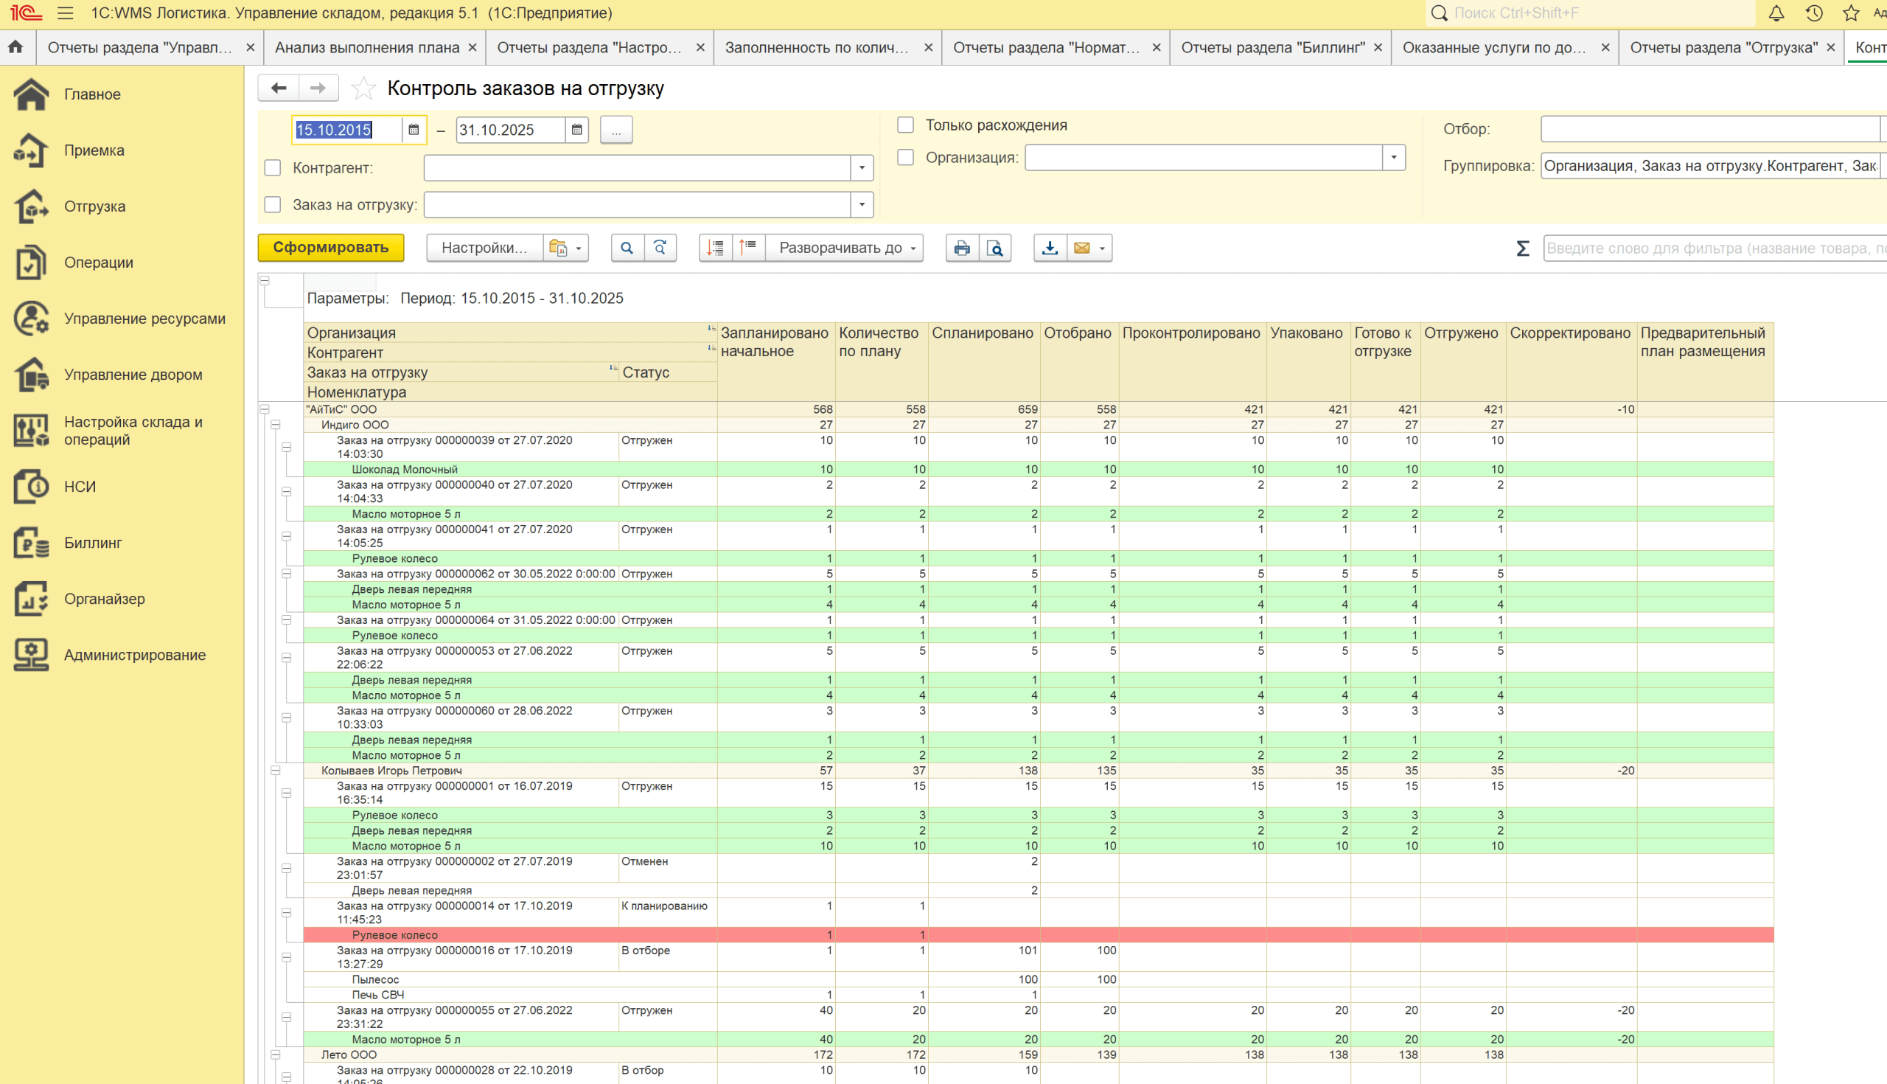
Task: Click the find (magnifier) toolbar icon
Action: pos(627,248)
